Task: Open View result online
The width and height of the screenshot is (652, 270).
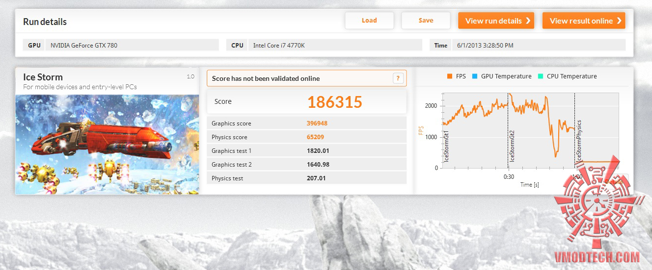Action: click(x=584, y=21)
